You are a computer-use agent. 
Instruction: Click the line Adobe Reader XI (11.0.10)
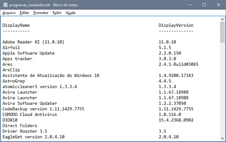(x=33, y=42)
